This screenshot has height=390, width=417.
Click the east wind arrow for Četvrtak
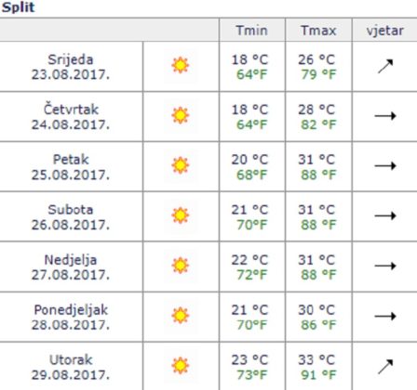pyautogui.click(x=385, y=116)
